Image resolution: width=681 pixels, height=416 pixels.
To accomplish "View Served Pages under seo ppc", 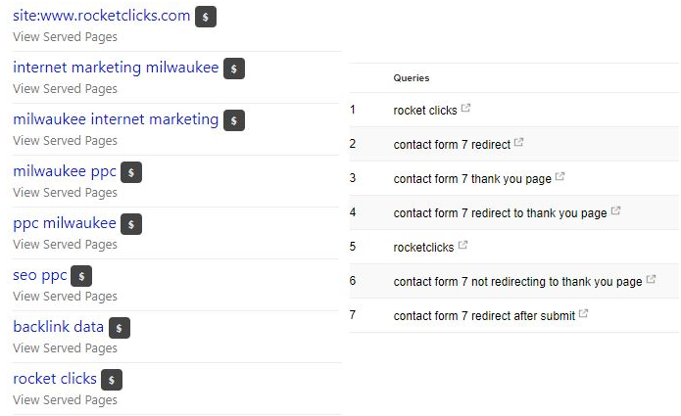I will click(x=65, y=297).
